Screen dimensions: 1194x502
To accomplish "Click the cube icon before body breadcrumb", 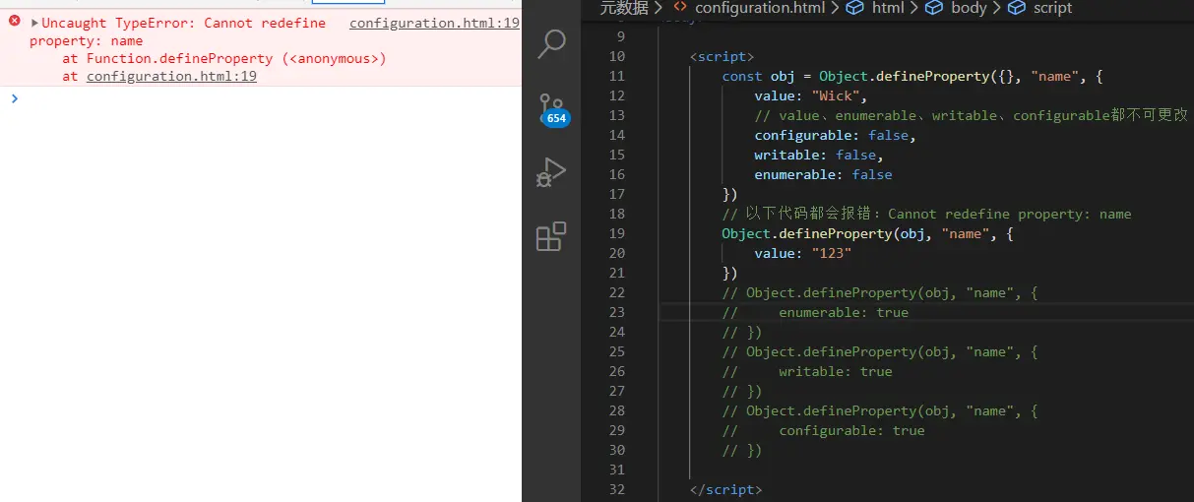I will click(935, 8).
